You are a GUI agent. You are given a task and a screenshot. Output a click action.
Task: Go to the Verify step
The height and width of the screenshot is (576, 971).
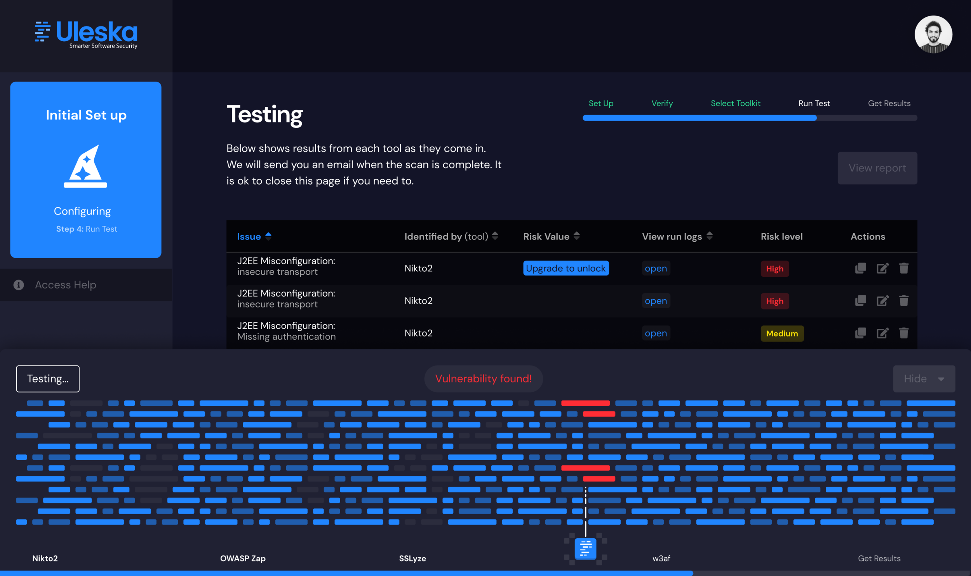pyautogui.click(x=662, y=103)
